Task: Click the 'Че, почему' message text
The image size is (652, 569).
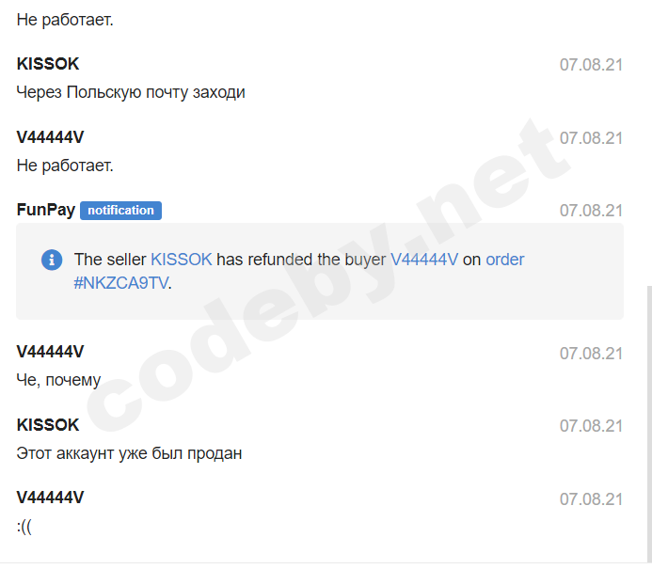Action: click(58, 380)
